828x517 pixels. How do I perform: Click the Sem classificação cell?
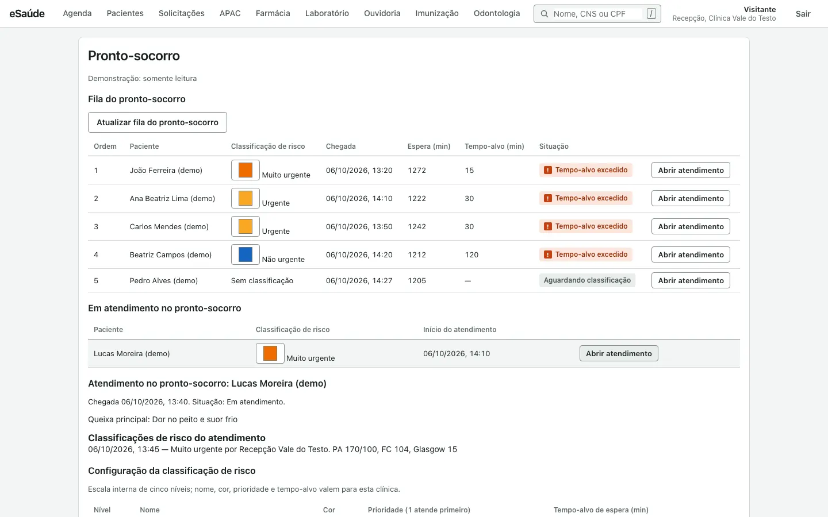[262, 281]
